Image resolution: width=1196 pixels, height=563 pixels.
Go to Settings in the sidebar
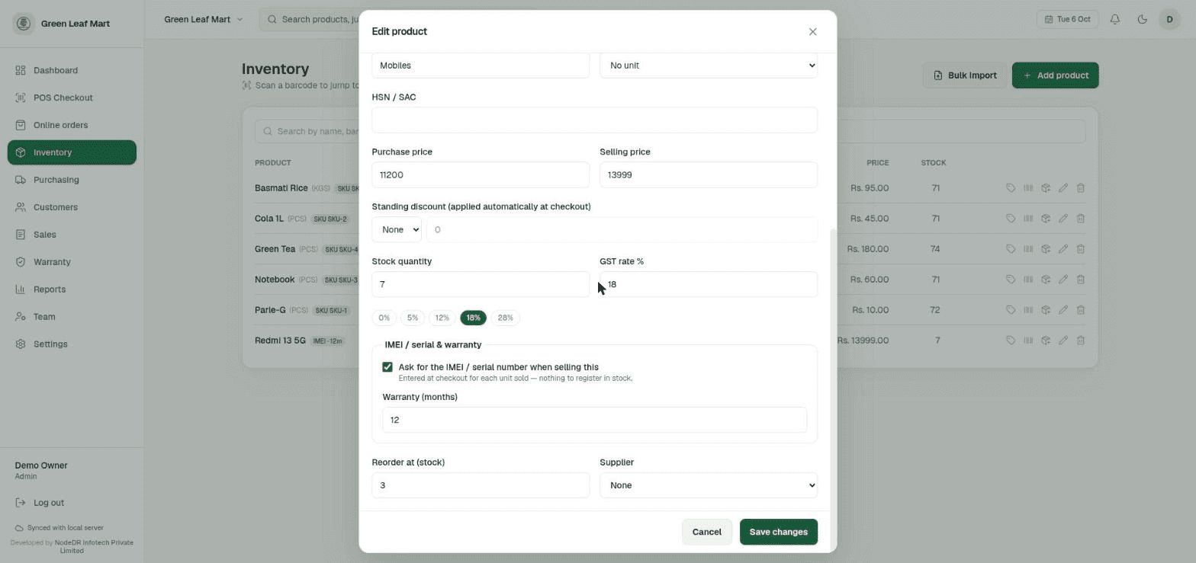[x=72, y=344]
